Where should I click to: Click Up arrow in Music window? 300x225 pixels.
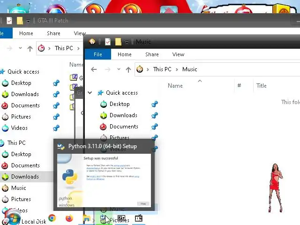click(128, 70)
